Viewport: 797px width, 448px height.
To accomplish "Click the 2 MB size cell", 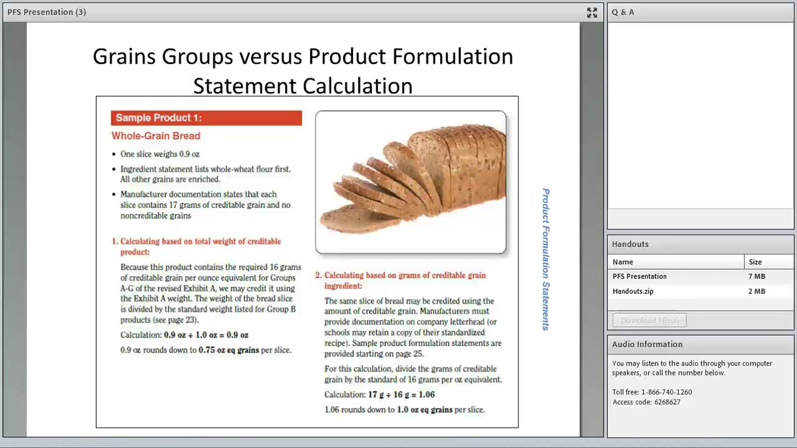I will pos(756,291).
